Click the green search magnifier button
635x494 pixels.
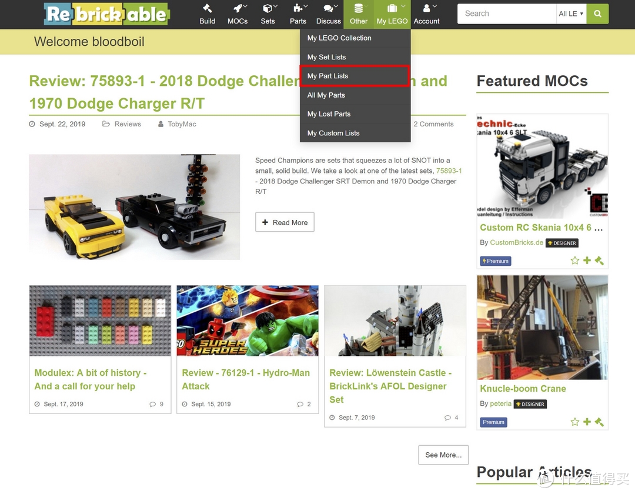point(597,14)
